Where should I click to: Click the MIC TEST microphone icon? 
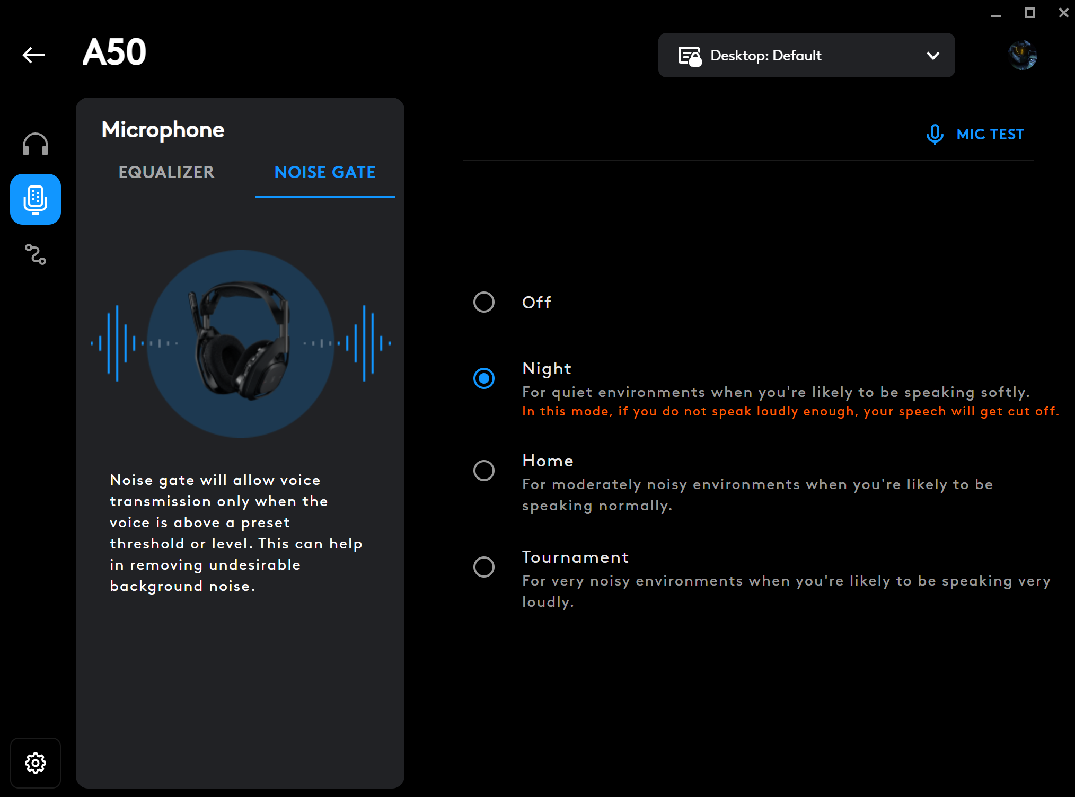click(935, 135)
